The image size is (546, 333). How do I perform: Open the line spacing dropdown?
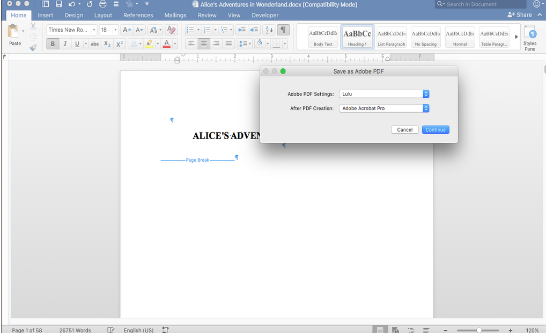(245, 44)
